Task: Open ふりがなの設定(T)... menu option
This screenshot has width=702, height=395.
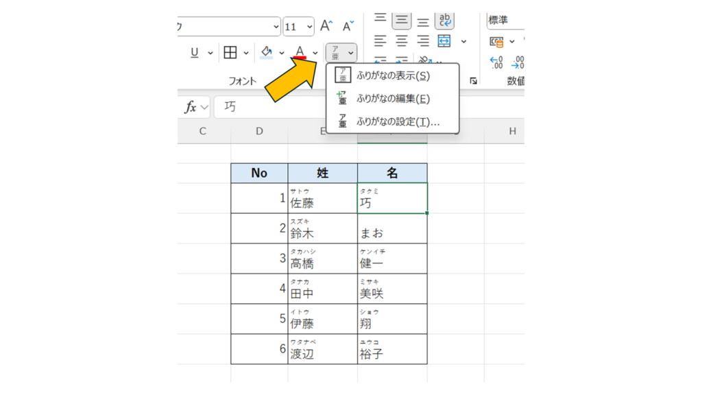Action: [x=398, y=122]
